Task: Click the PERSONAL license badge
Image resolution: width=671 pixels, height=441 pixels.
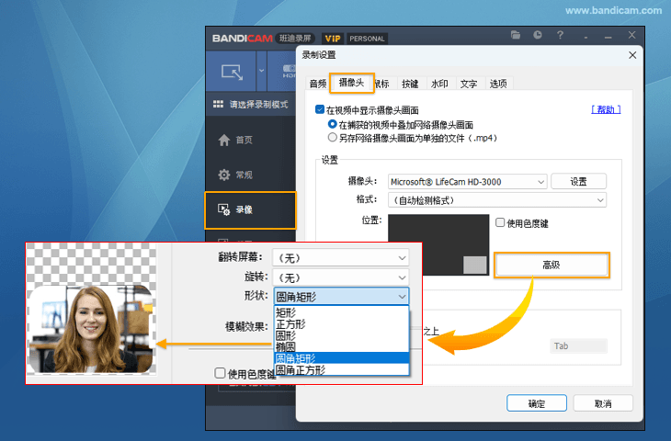Action: [x=367, y=39]
